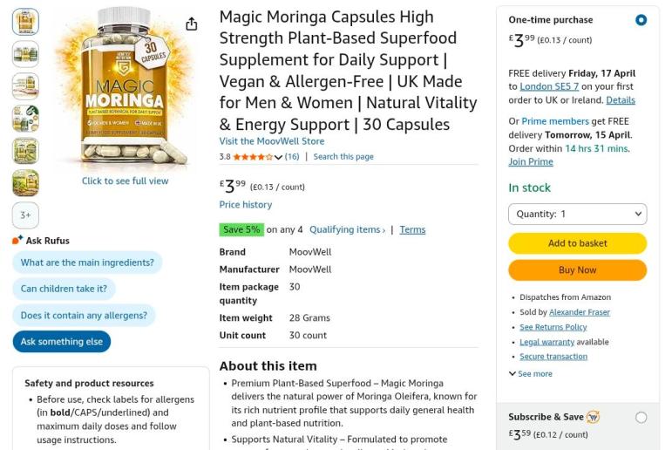Click the share icon above product image
The width and height of the screenshot is (672, 450).
192,24
